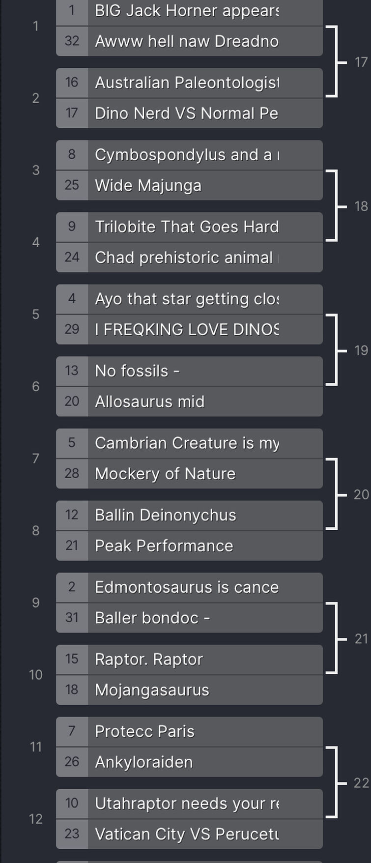Image resolution: width=371 pixels, height=863 pixels.
Task: Pick the 'Wide Majunga' entry
Action: [189, 186]
